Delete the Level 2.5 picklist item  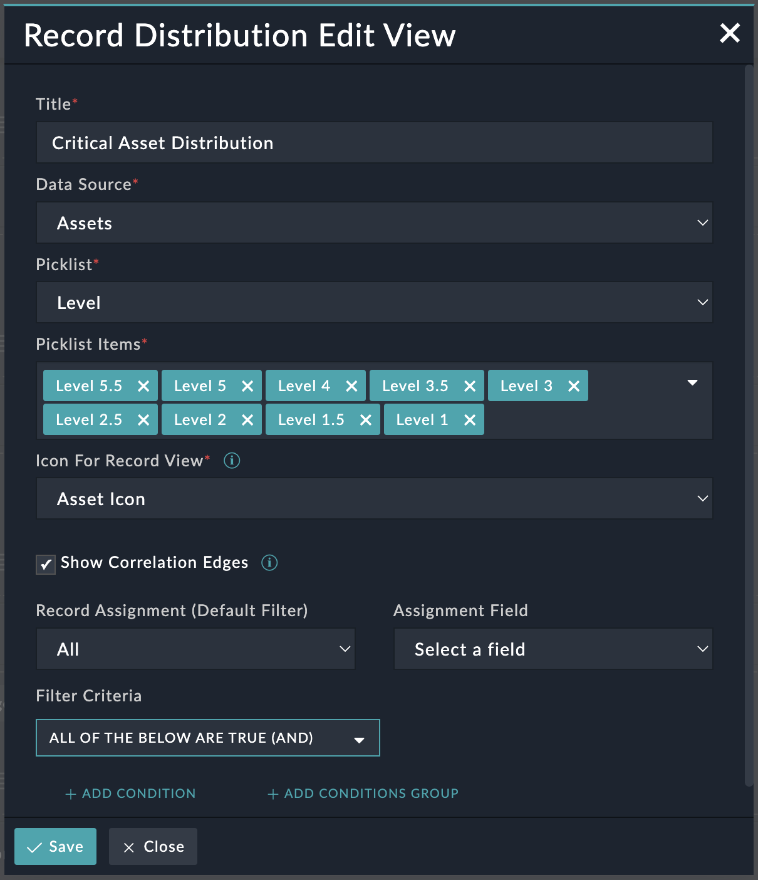click(x=143, y=420)
